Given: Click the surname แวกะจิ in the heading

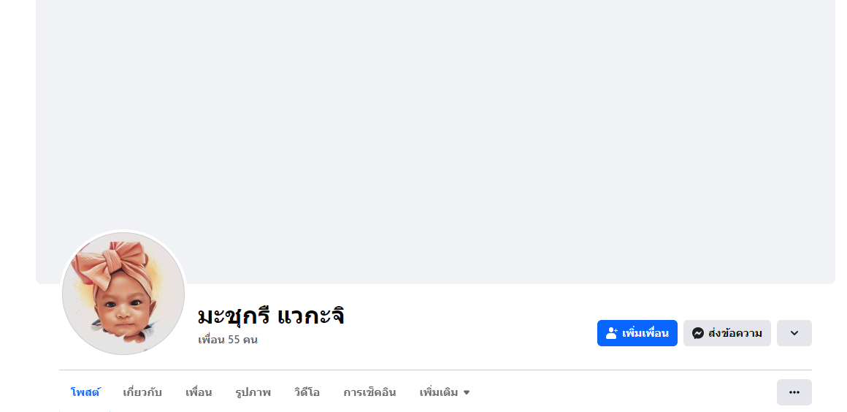Looking at the screenshot, I should (x=311, y=316).
